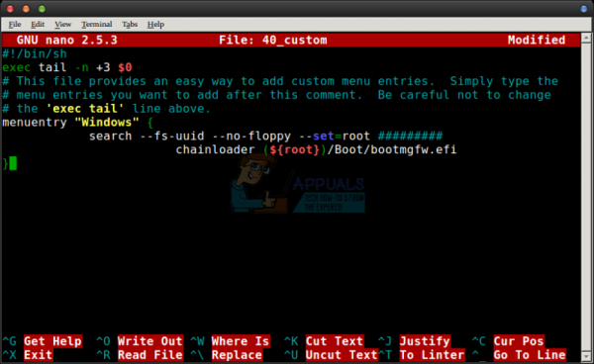Click the 'Go To Line' shortcut label
Viewport: 594px width, 364px height.
click(530, 355)
